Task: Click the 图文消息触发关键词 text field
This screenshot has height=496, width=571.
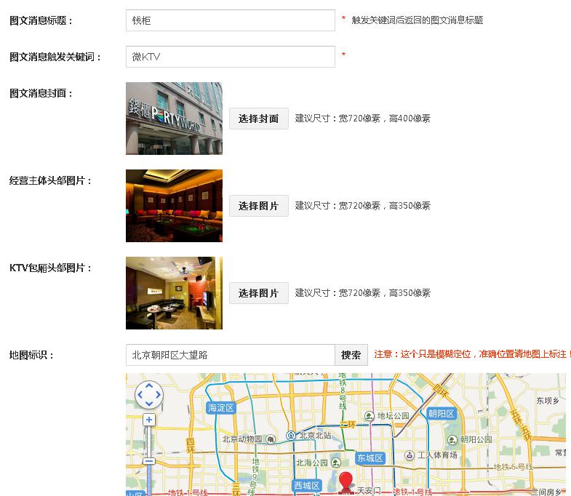Action: point(230,57)
